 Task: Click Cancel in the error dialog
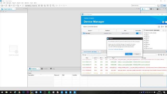pos(137,54)
